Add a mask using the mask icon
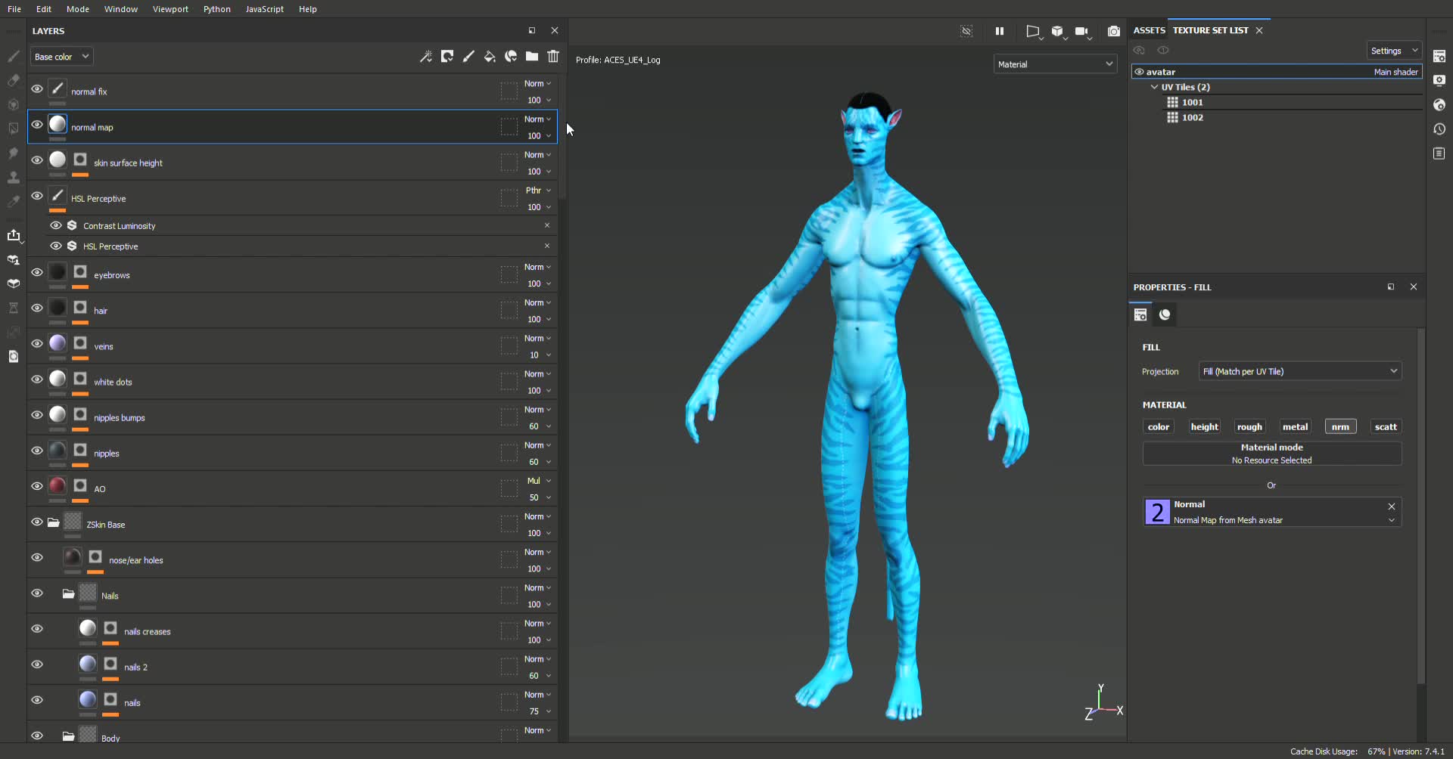 (447, 56)
